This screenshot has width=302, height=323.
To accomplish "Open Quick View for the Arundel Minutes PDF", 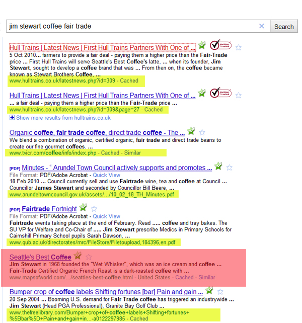I will point(106,175).
